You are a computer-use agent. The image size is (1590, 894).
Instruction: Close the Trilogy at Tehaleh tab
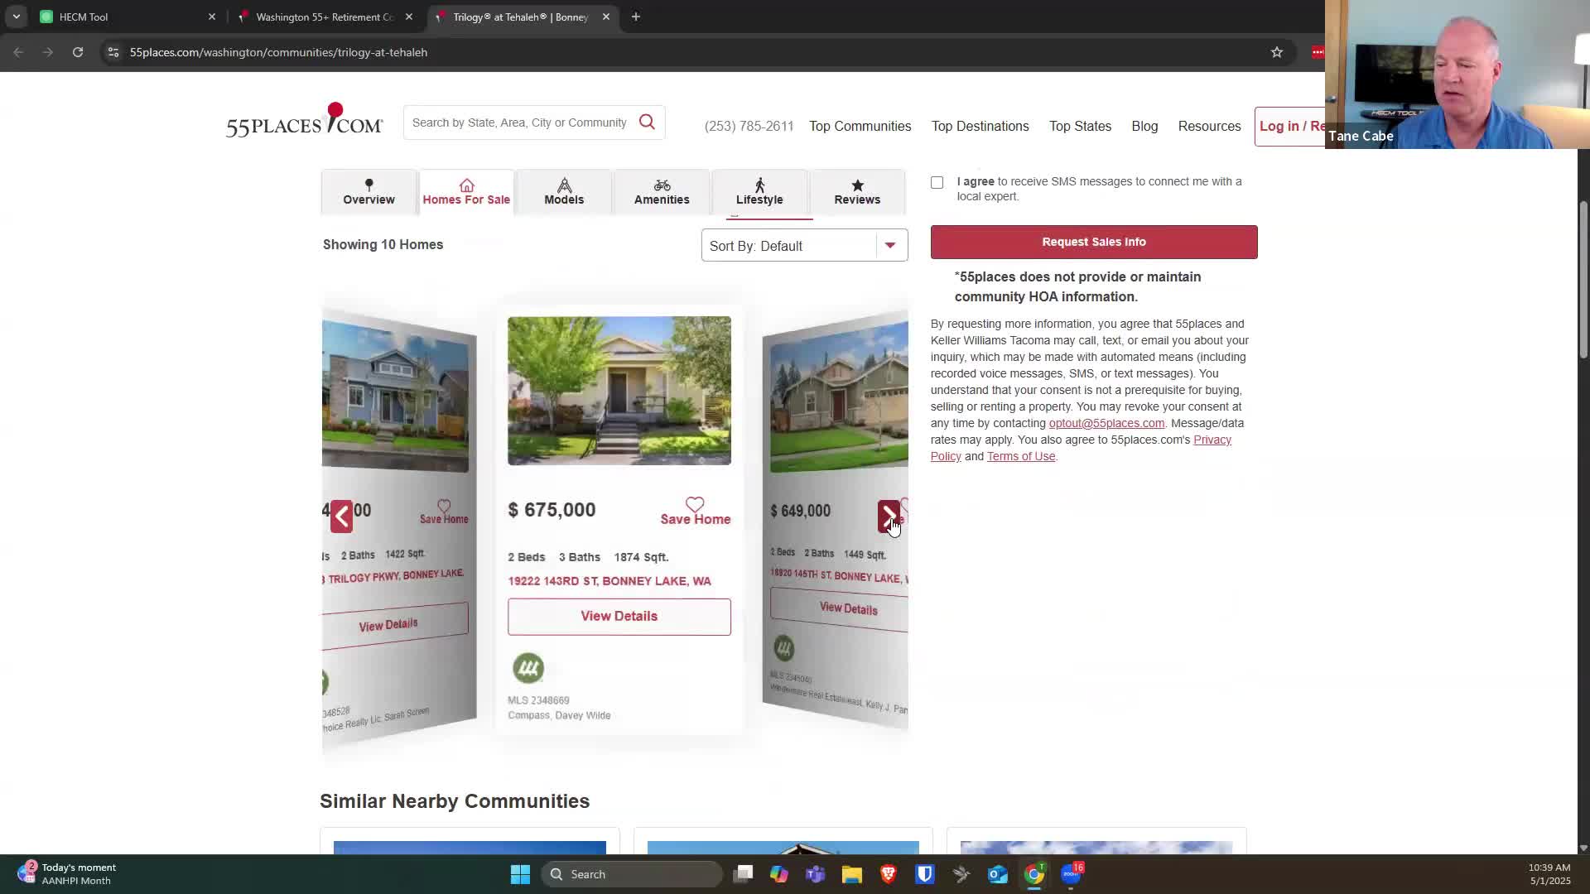tap(605, 17)
